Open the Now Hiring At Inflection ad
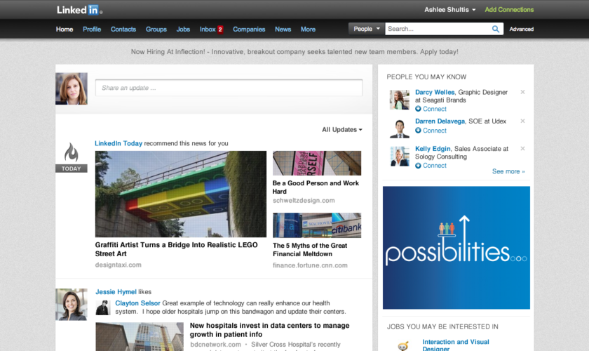589x351 pixels. click(x=294, y=52)
